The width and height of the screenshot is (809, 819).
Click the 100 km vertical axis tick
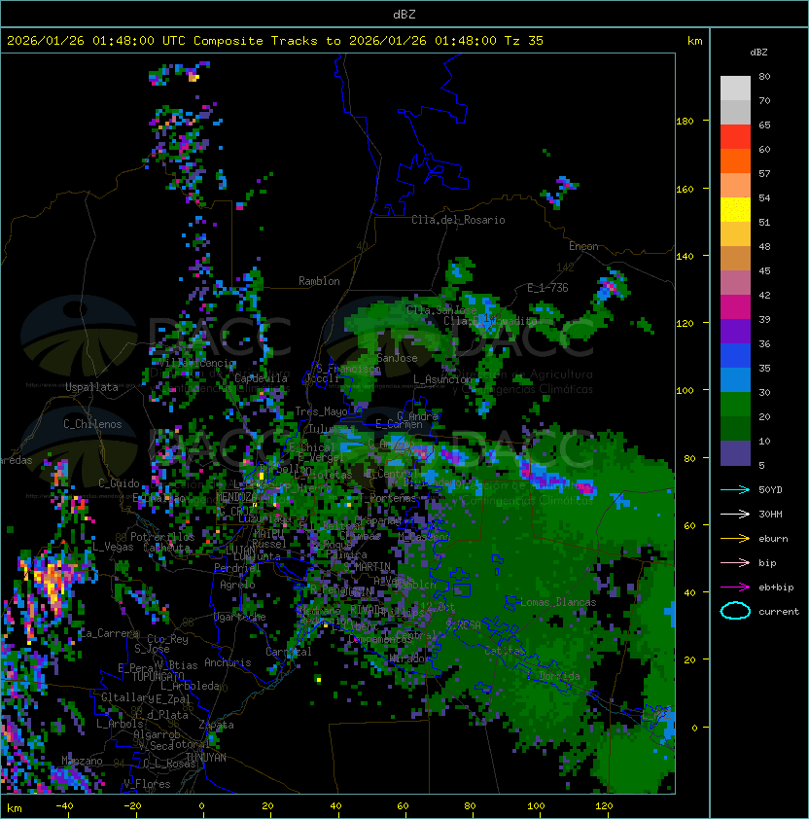685,390
